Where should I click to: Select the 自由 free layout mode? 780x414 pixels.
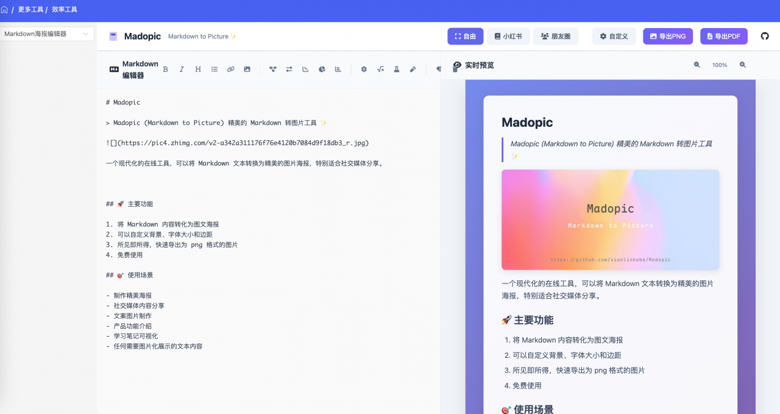(x=466, y=37)
